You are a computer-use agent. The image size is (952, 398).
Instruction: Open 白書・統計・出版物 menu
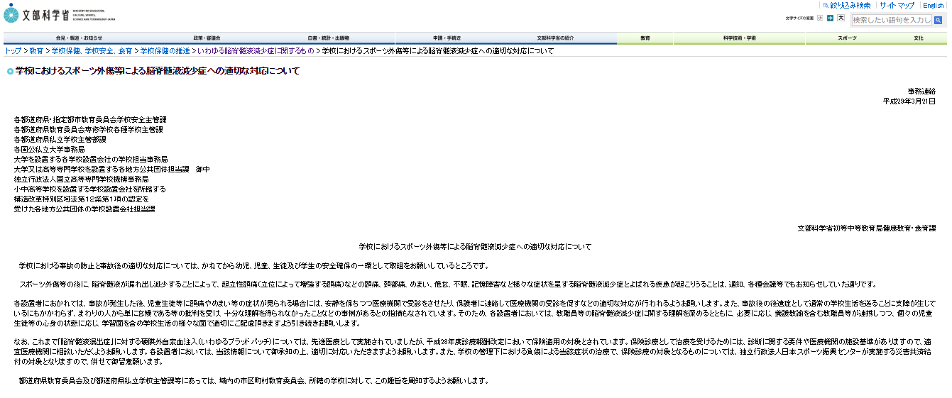328,38
